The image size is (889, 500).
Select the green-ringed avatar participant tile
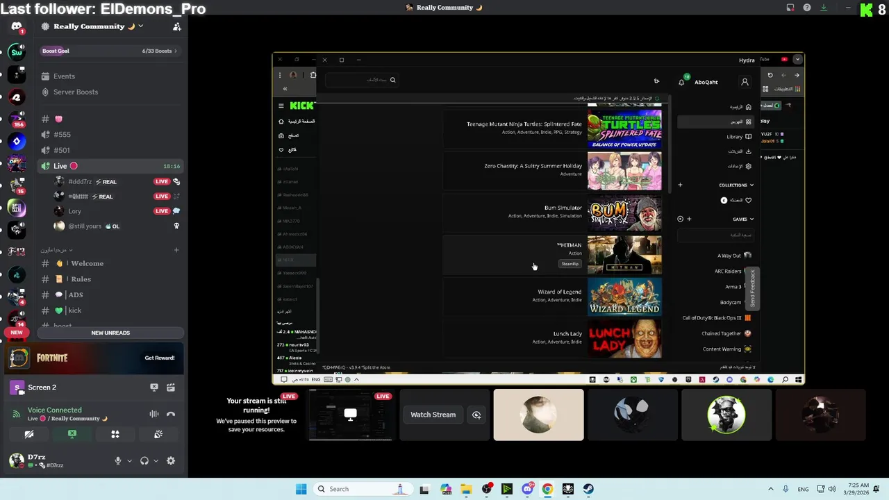(x=726, y=415)
